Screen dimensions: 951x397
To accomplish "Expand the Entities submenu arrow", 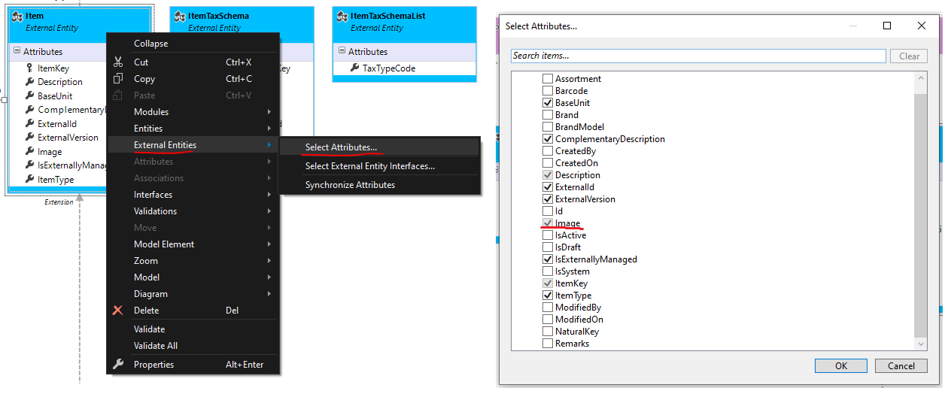I will tap(269, 129).
